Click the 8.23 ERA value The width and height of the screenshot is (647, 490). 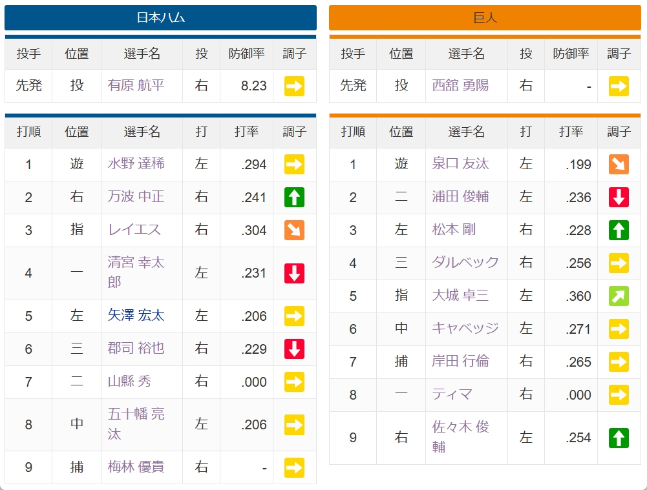[254, 86]
